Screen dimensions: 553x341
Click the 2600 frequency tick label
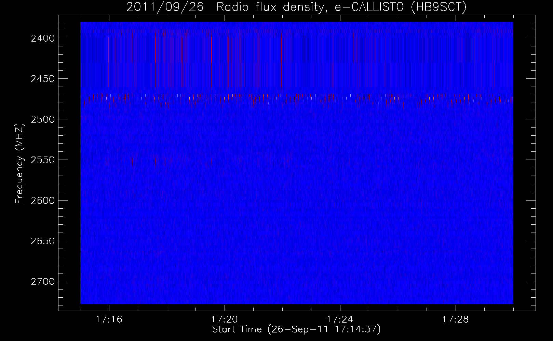43,201
